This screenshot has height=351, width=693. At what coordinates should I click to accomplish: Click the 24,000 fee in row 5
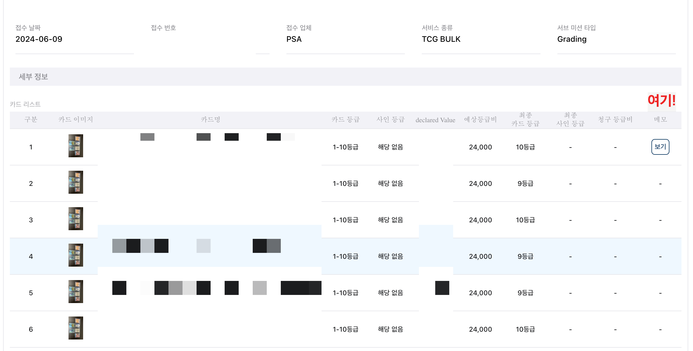click(480, 293)
